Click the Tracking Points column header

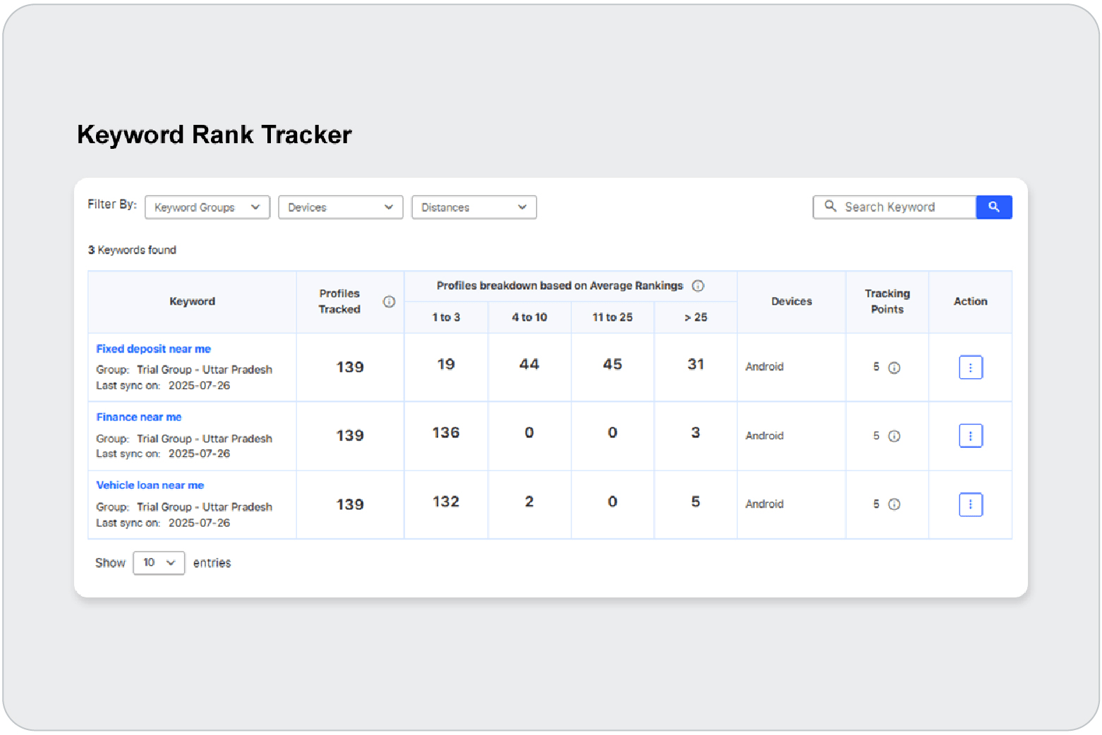pyautogui.click(x=887, y=302)
